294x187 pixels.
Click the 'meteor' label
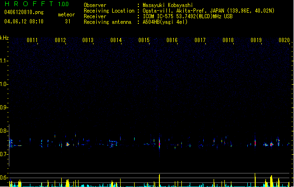pyautogui.click(x=66, y=14)
